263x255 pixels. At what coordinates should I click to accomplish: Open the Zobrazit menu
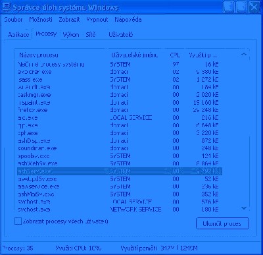pyautogui.click(x=69, y=20)
